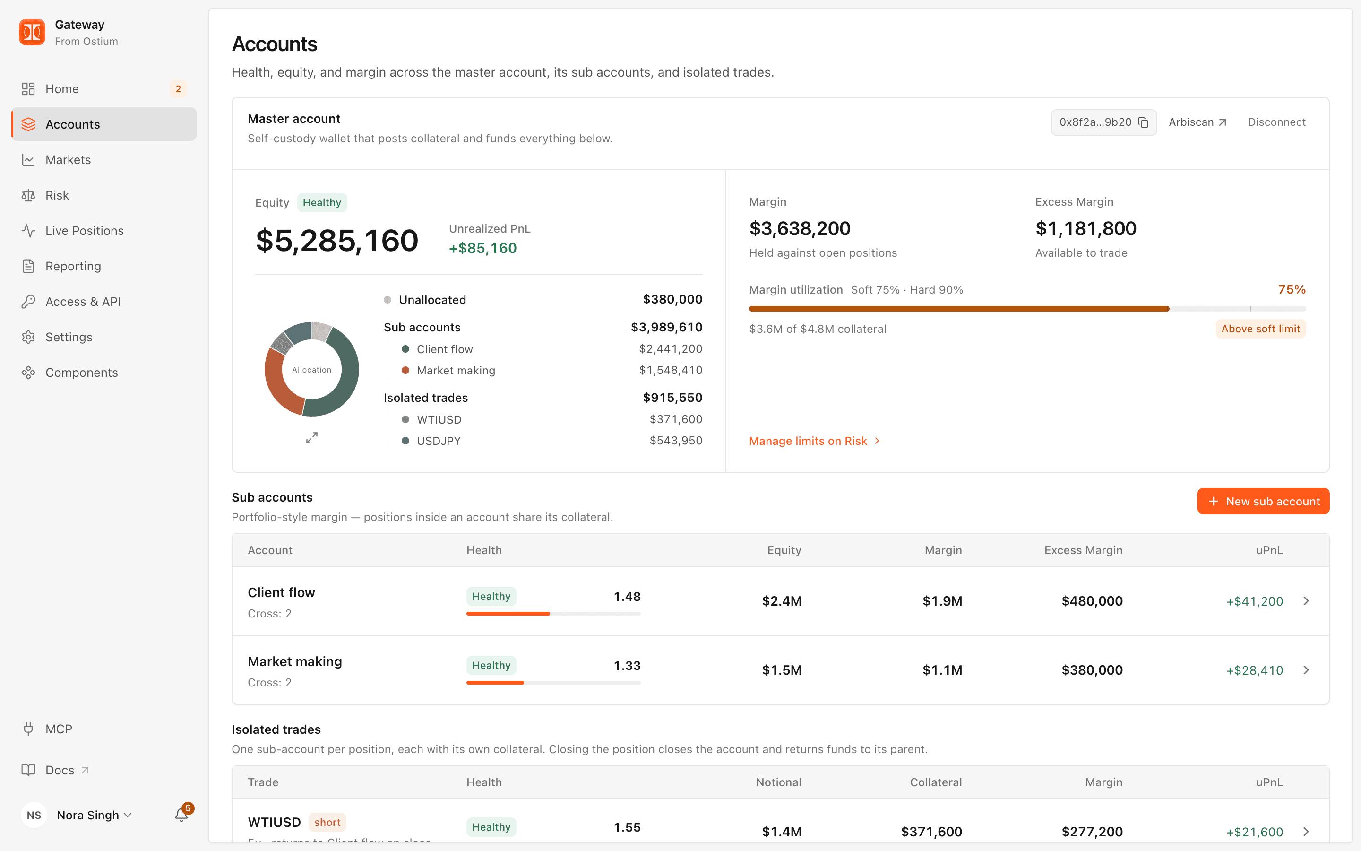Copy wallet address 0x8f2a...9b20
Screen dimensions: 1361x851
[x=1143, y=122]
